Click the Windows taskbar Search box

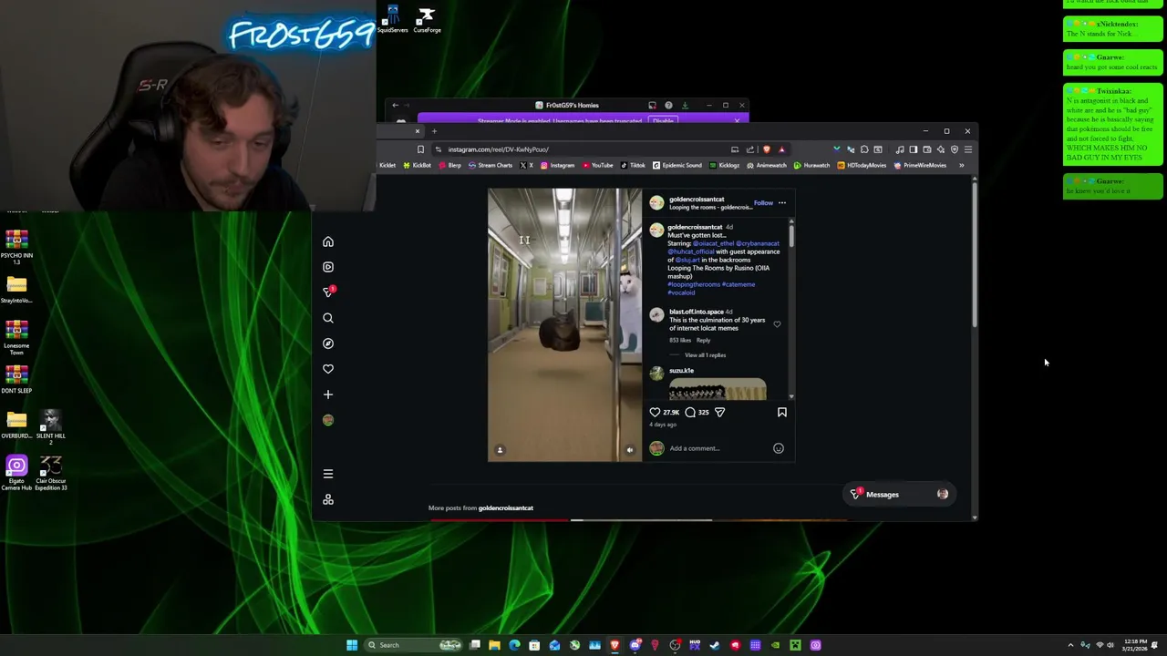pos(415,645)
